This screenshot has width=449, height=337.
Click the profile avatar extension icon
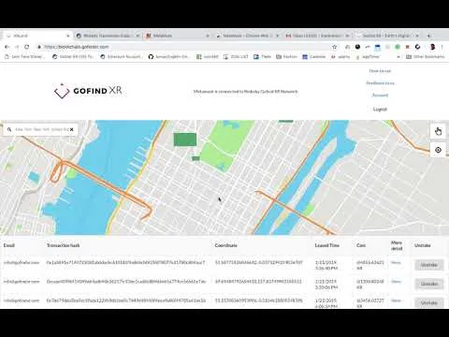coord(432,47)
